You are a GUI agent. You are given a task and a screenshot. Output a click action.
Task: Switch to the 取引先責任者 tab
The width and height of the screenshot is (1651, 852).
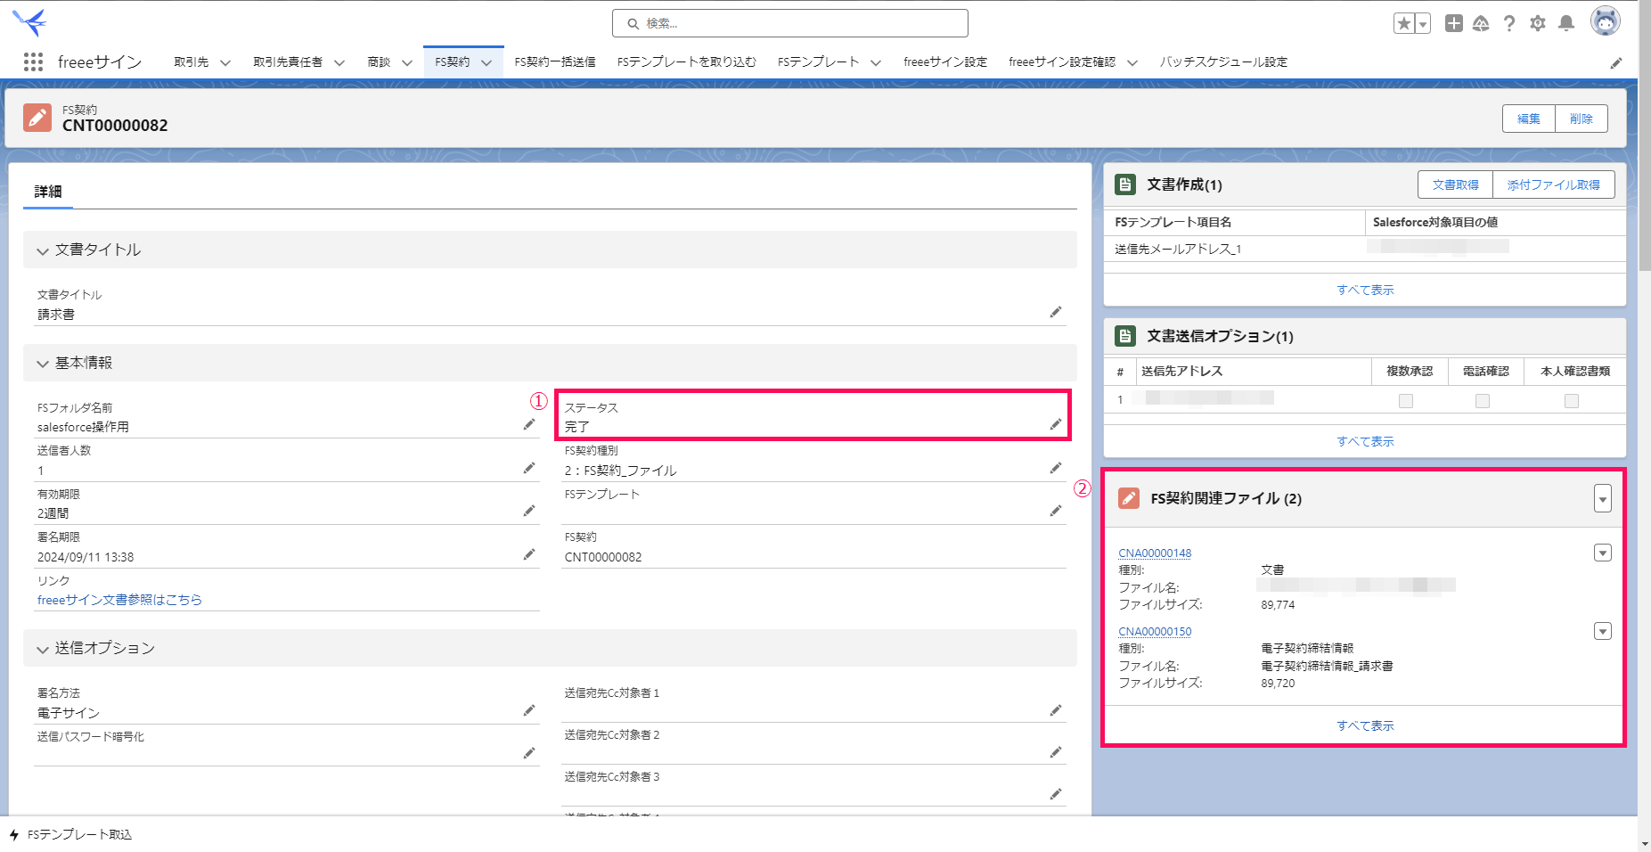pos(288,62)
